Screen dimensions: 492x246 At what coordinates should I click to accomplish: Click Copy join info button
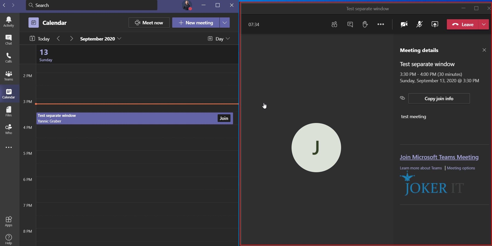pos(439,98)
